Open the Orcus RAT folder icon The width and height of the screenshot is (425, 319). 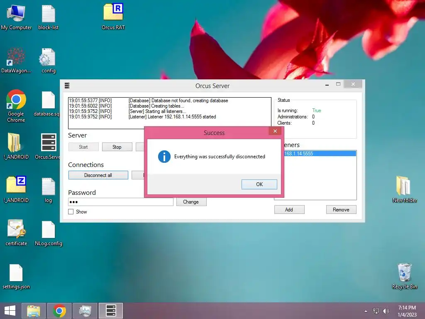(113, 16)
